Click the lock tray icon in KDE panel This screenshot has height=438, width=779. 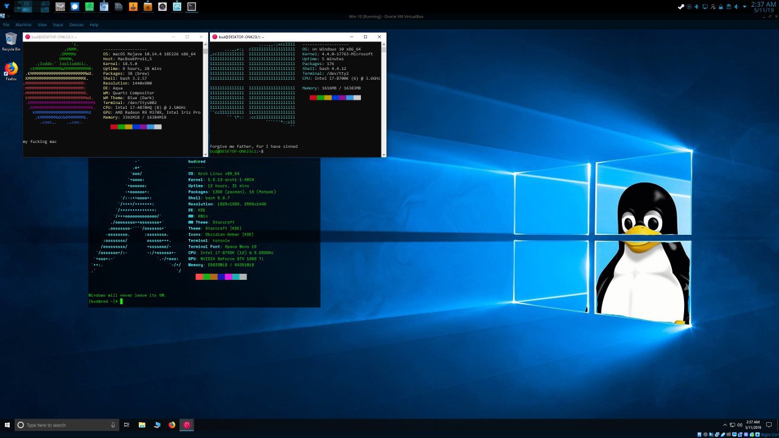click(721, 7)
